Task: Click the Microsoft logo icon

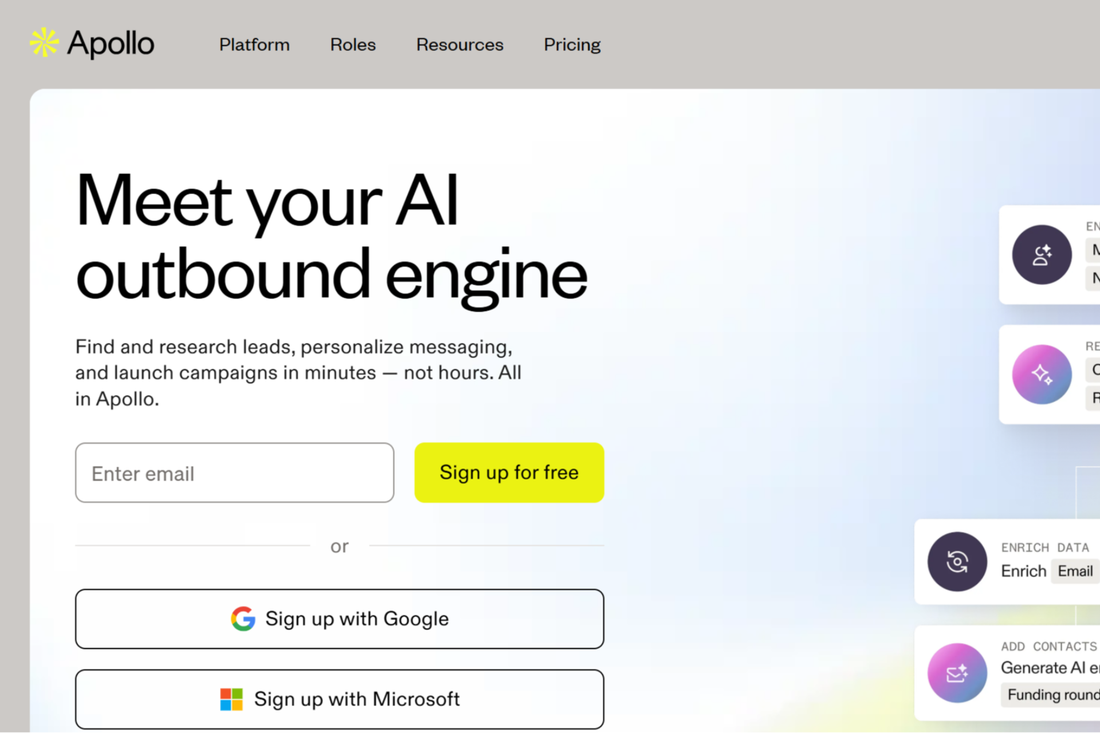Action: (x=231, y=699)
